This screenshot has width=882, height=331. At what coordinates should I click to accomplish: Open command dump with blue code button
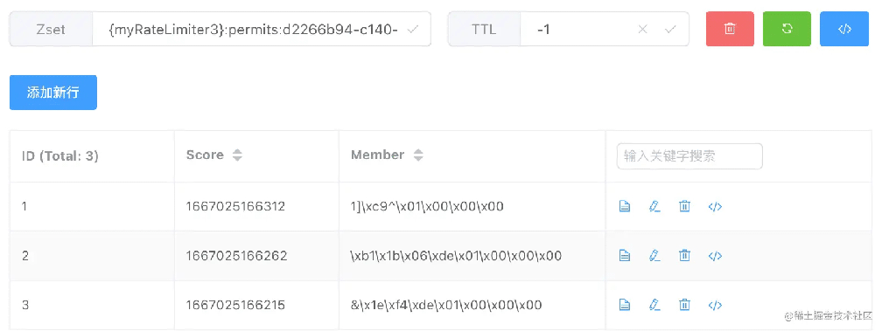844,29
